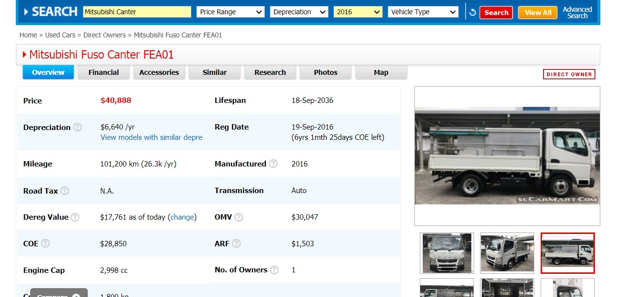Open the Price Range dropdown
Viewport: 626px width, 297px height.
(231, 12)
